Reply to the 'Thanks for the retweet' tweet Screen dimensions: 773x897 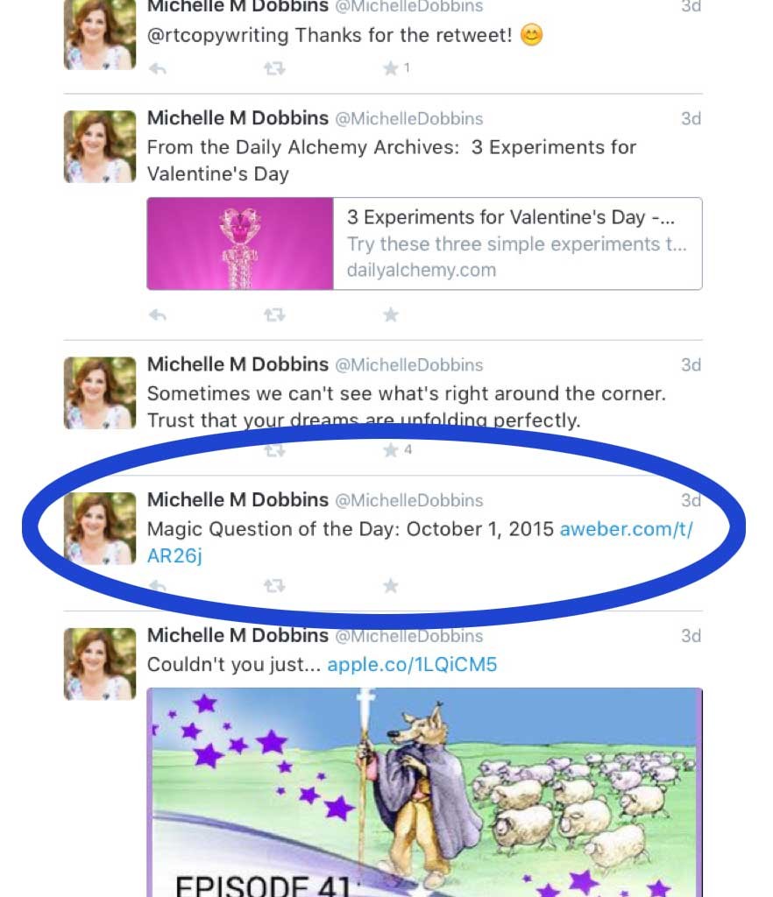pos(158,69)
